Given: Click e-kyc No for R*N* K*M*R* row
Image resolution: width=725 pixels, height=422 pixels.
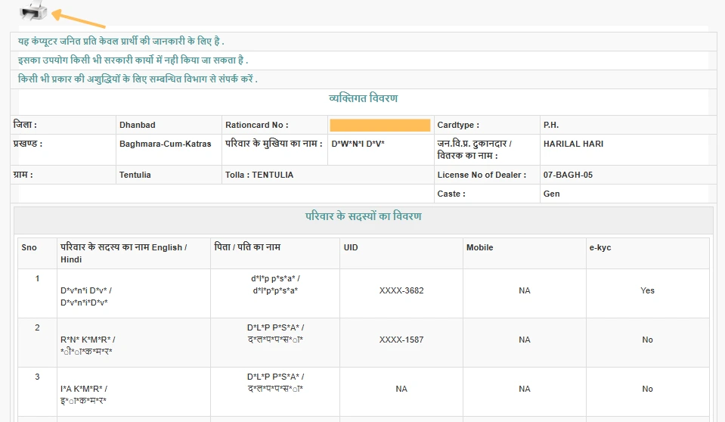Looking at the screenshot, I should click(647, 340).
